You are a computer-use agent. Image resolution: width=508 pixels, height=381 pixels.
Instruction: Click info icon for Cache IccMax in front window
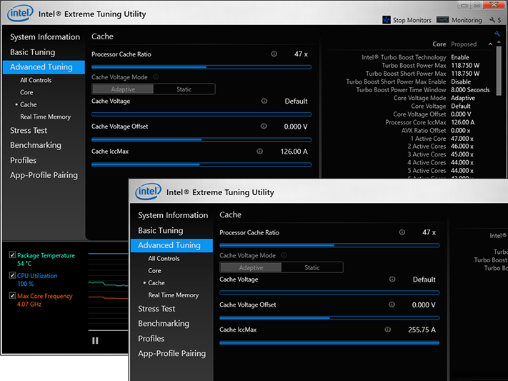pos(387,330)
